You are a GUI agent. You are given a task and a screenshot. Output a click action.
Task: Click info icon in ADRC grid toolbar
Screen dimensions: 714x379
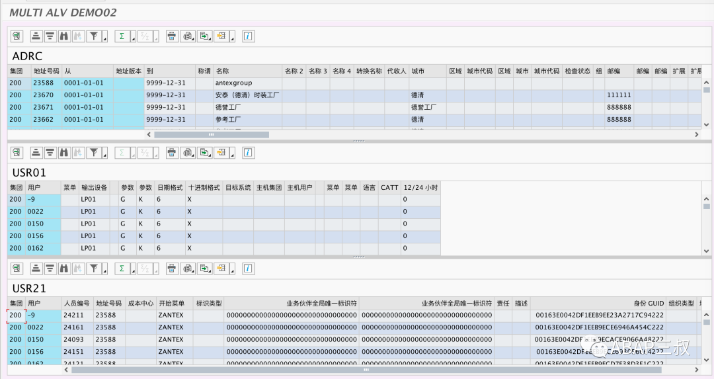click(248, 36)
